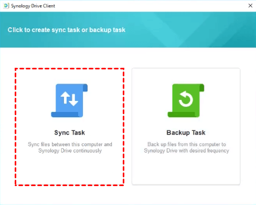Viewport: 256px width, 205px height.
Task: Click the 'Sync files between this computer' description
Action: 70,148
